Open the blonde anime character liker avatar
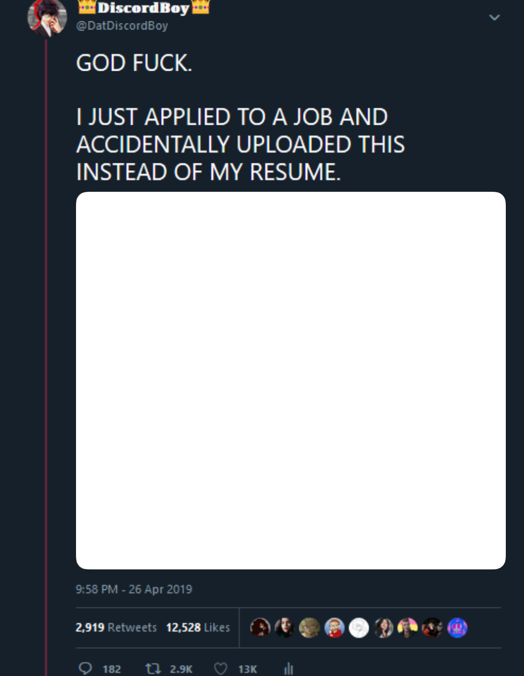The height and width of the screenshot is (676, 524). 309,627
